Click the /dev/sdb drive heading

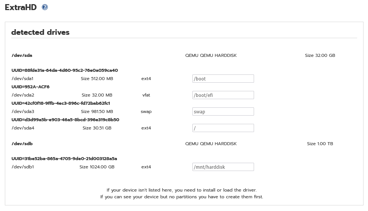(x=22, y=144)
